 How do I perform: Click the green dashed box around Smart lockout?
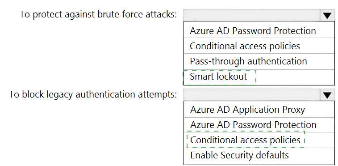219,77
